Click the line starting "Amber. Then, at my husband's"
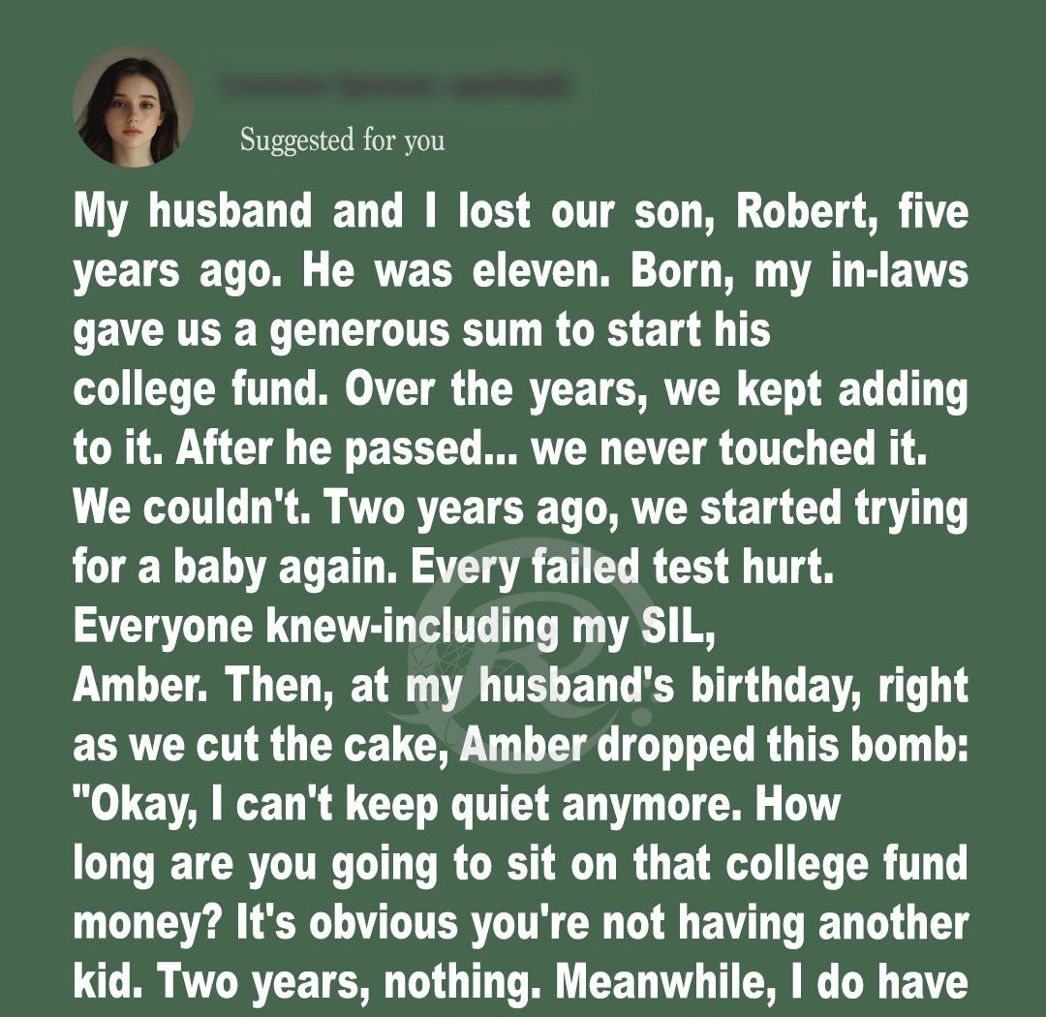 (521, 687)
